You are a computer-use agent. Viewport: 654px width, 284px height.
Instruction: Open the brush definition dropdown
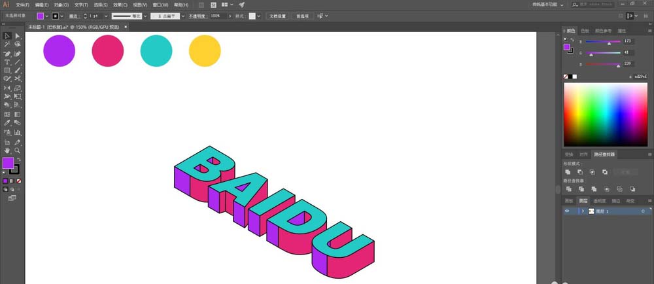(182, 16)
